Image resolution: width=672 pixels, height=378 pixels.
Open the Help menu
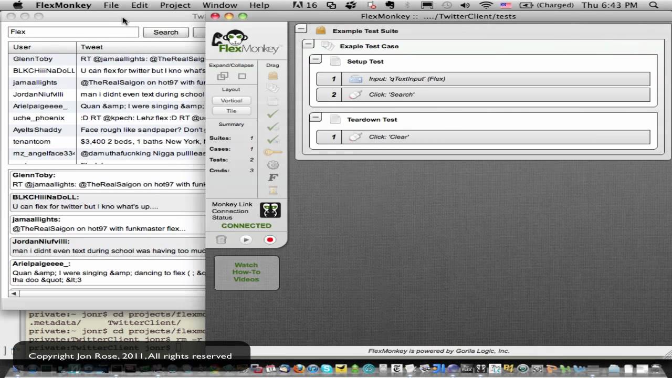[259, 5]
